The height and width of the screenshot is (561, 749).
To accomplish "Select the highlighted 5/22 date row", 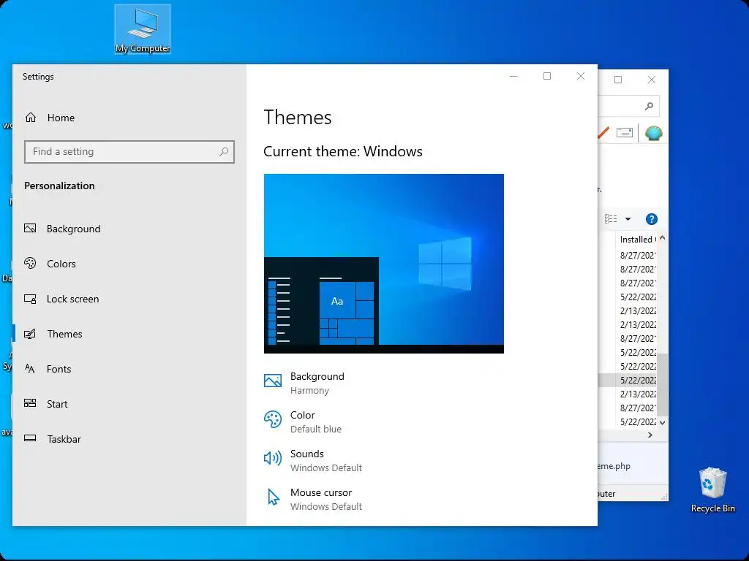I will click(x=628, y=380).
